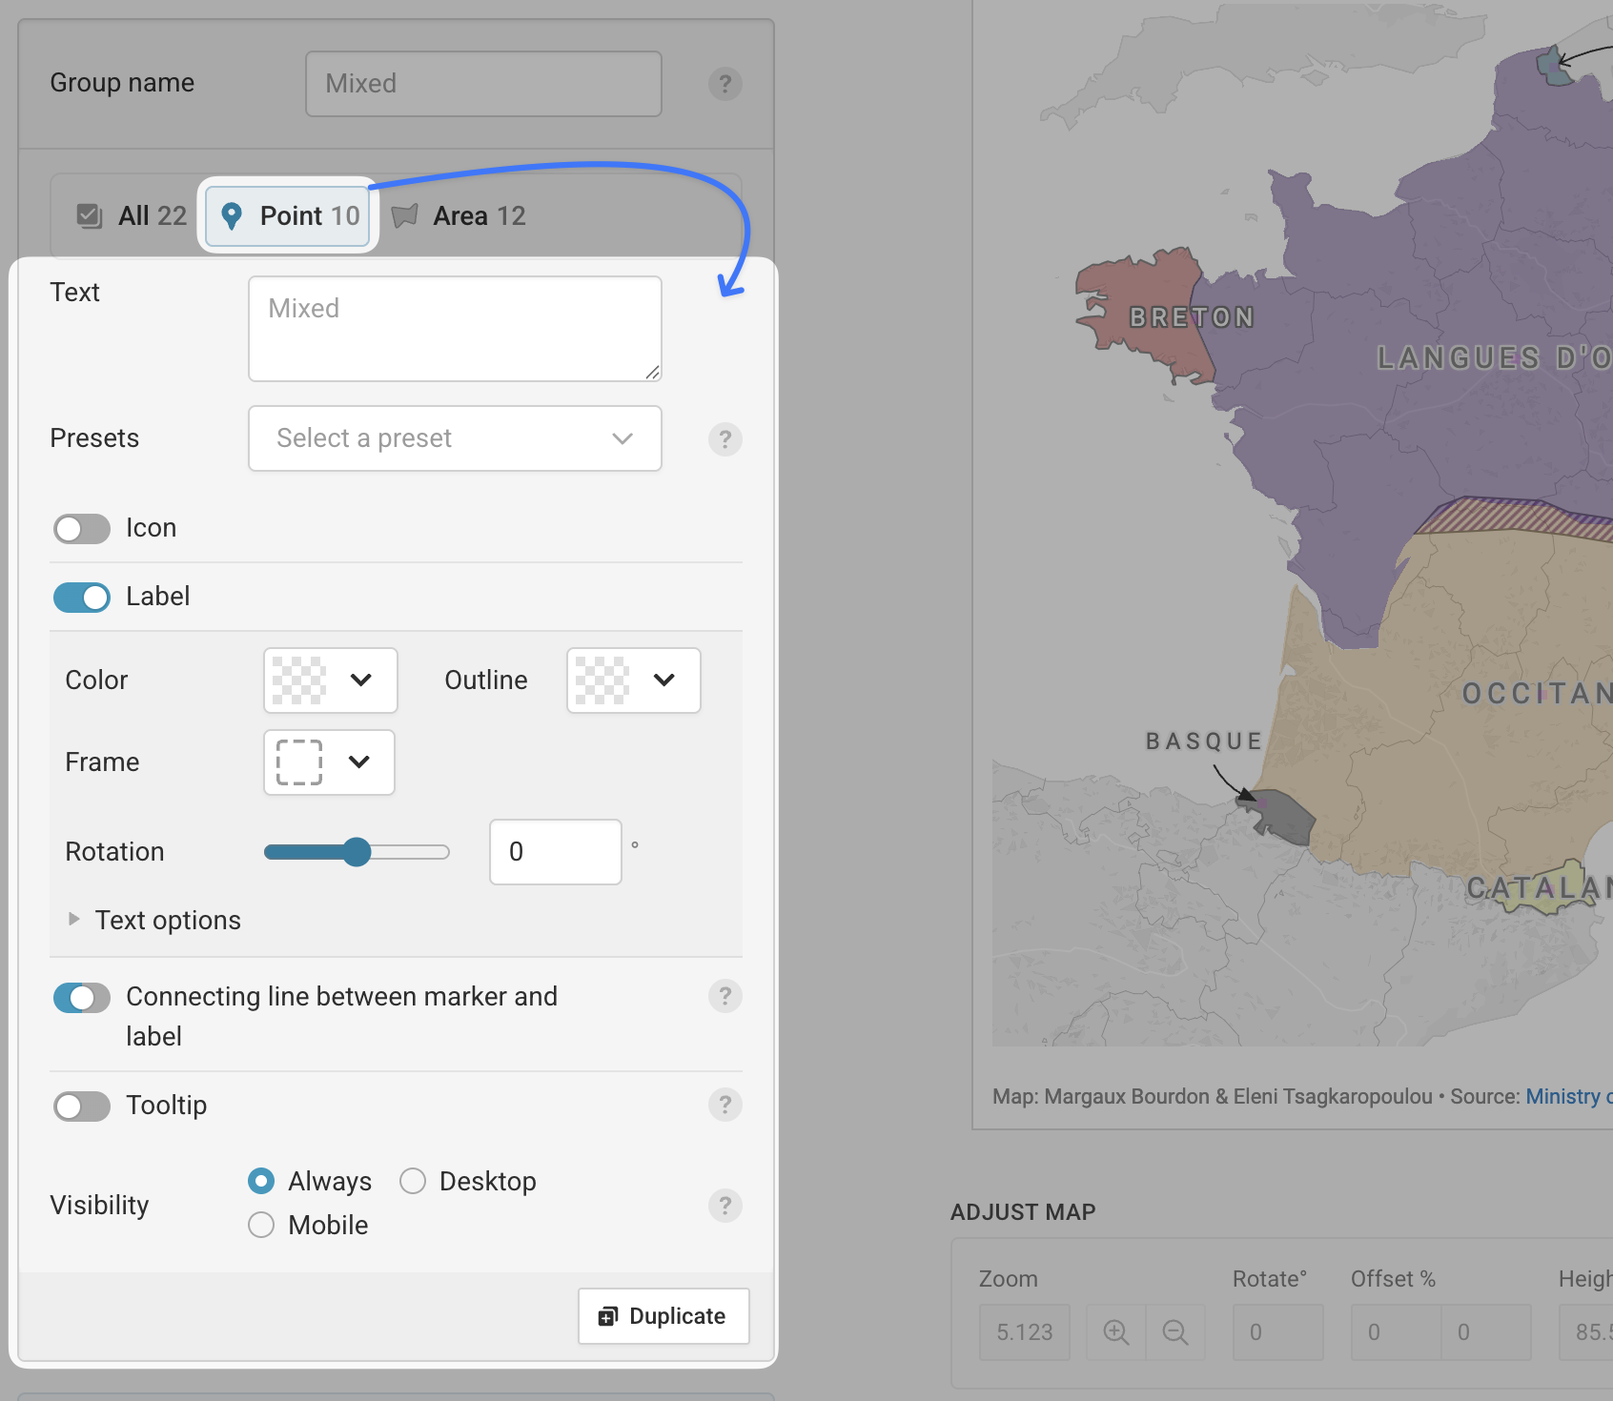
Task: Switch to the Area 12 tab
Action: point(459,216)
